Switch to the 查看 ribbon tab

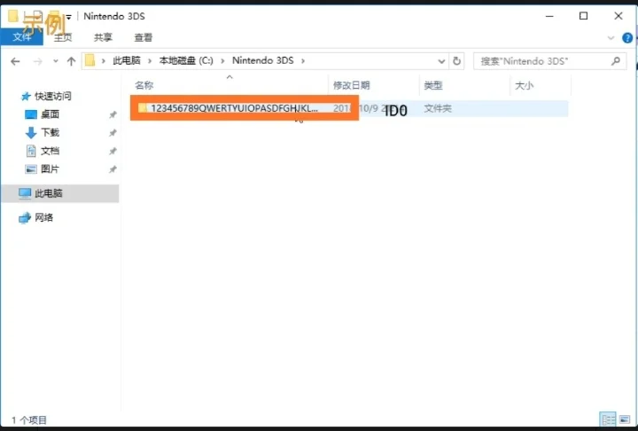coord(143,37)
